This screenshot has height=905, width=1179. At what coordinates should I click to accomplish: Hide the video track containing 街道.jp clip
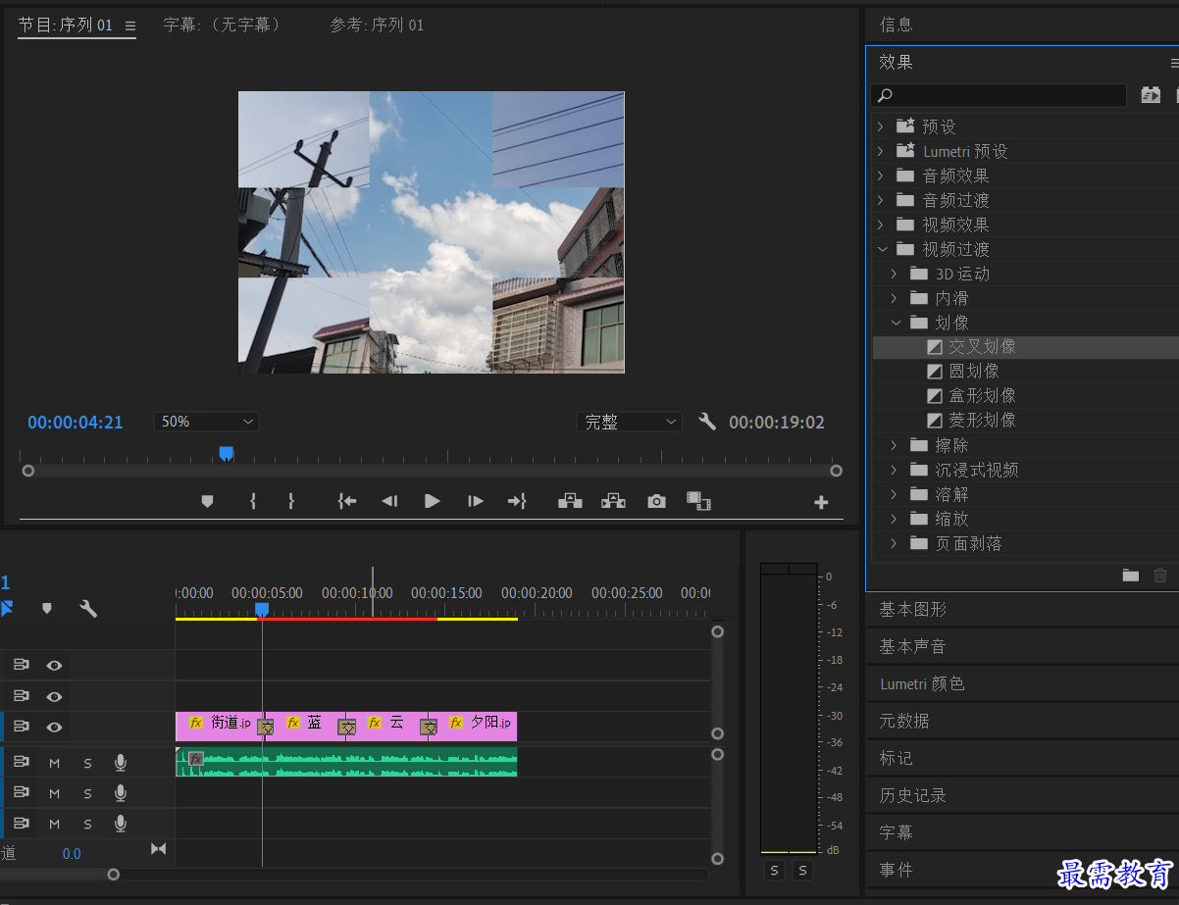pos(54,727)
